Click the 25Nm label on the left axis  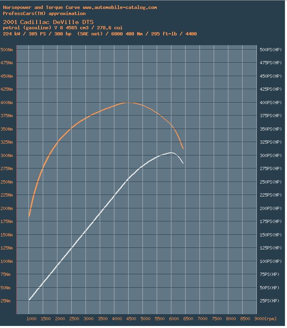[x=7, y=301]
